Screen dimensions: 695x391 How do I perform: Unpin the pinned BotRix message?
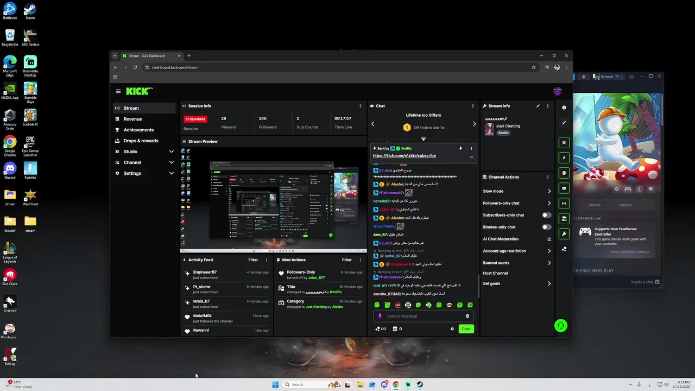461,148
